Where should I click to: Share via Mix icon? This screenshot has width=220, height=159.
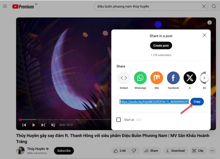(x=157, y=78)
